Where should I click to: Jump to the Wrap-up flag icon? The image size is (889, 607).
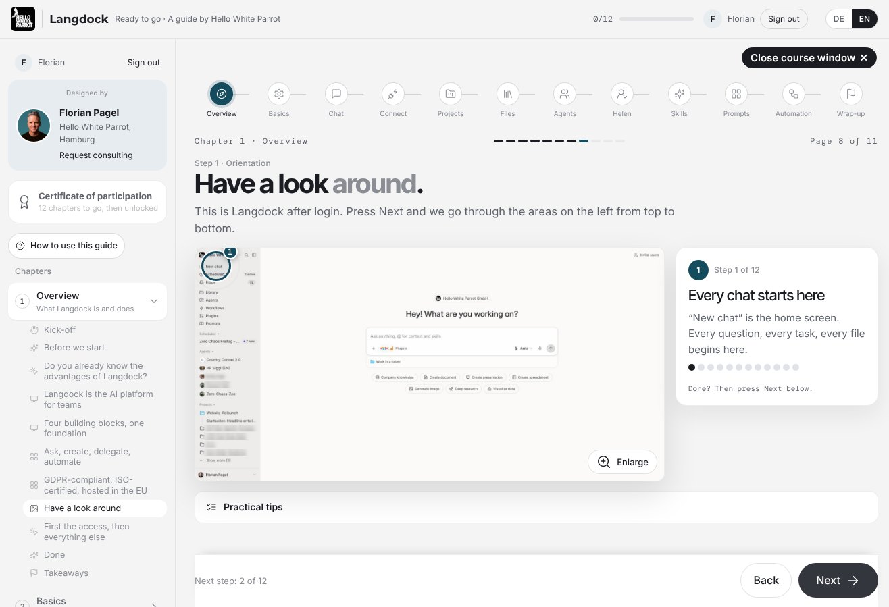tap(850, 94)
